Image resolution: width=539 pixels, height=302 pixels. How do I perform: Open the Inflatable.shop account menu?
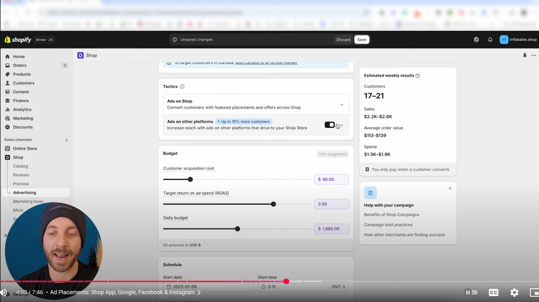pyautogui.click(x=518, y=40)
